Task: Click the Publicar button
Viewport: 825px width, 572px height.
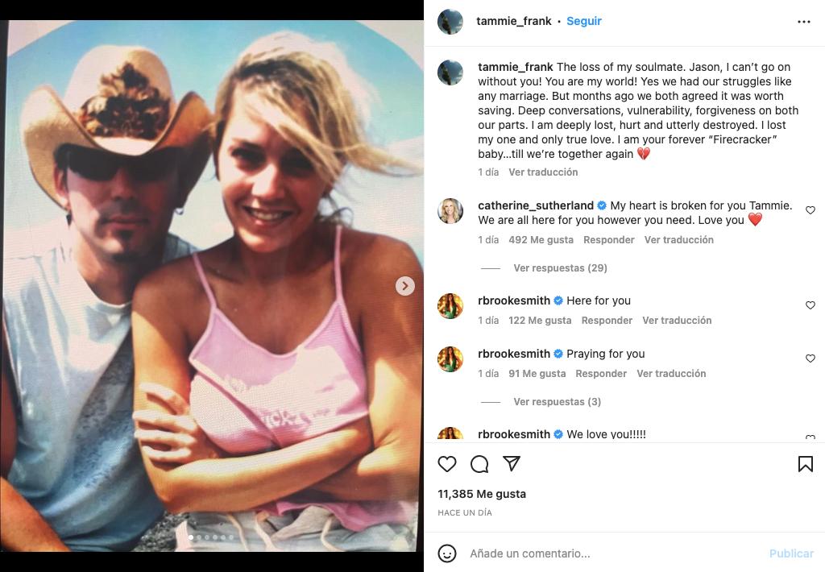Action: 791,553
